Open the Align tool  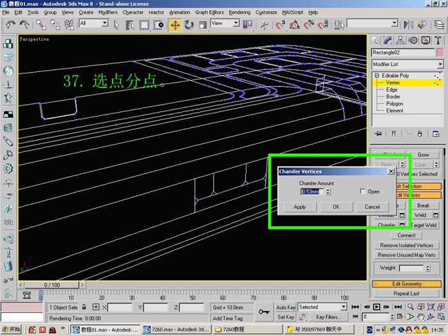tap(422, 25)
